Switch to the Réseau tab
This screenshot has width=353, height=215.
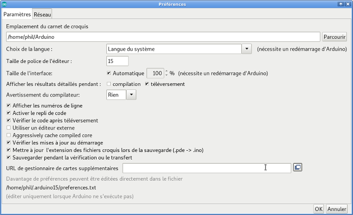click(x=42, y=15)
